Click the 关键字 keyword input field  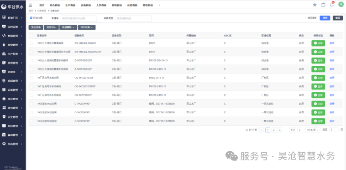79,19
